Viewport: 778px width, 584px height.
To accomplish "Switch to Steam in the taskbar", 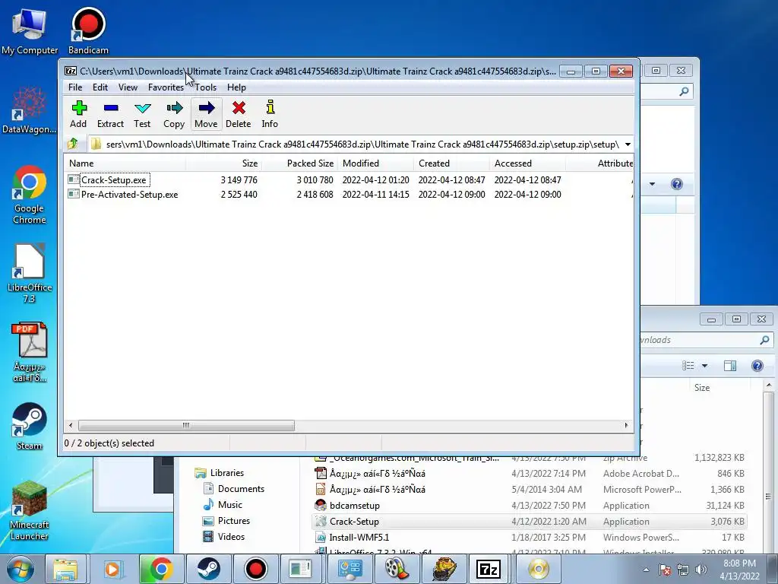I will (x=209, y=569).
